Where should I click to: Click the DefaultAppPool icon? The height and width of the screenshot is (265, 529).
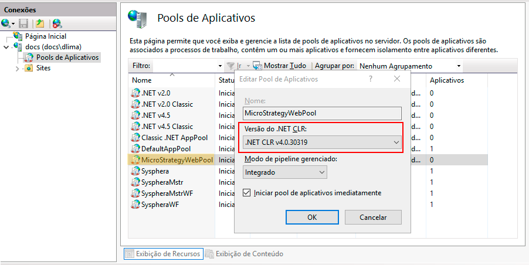pos(135,149)
